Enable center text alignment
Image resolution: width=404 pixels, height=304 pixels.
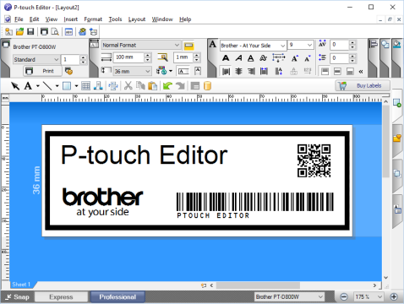(238, 71)
